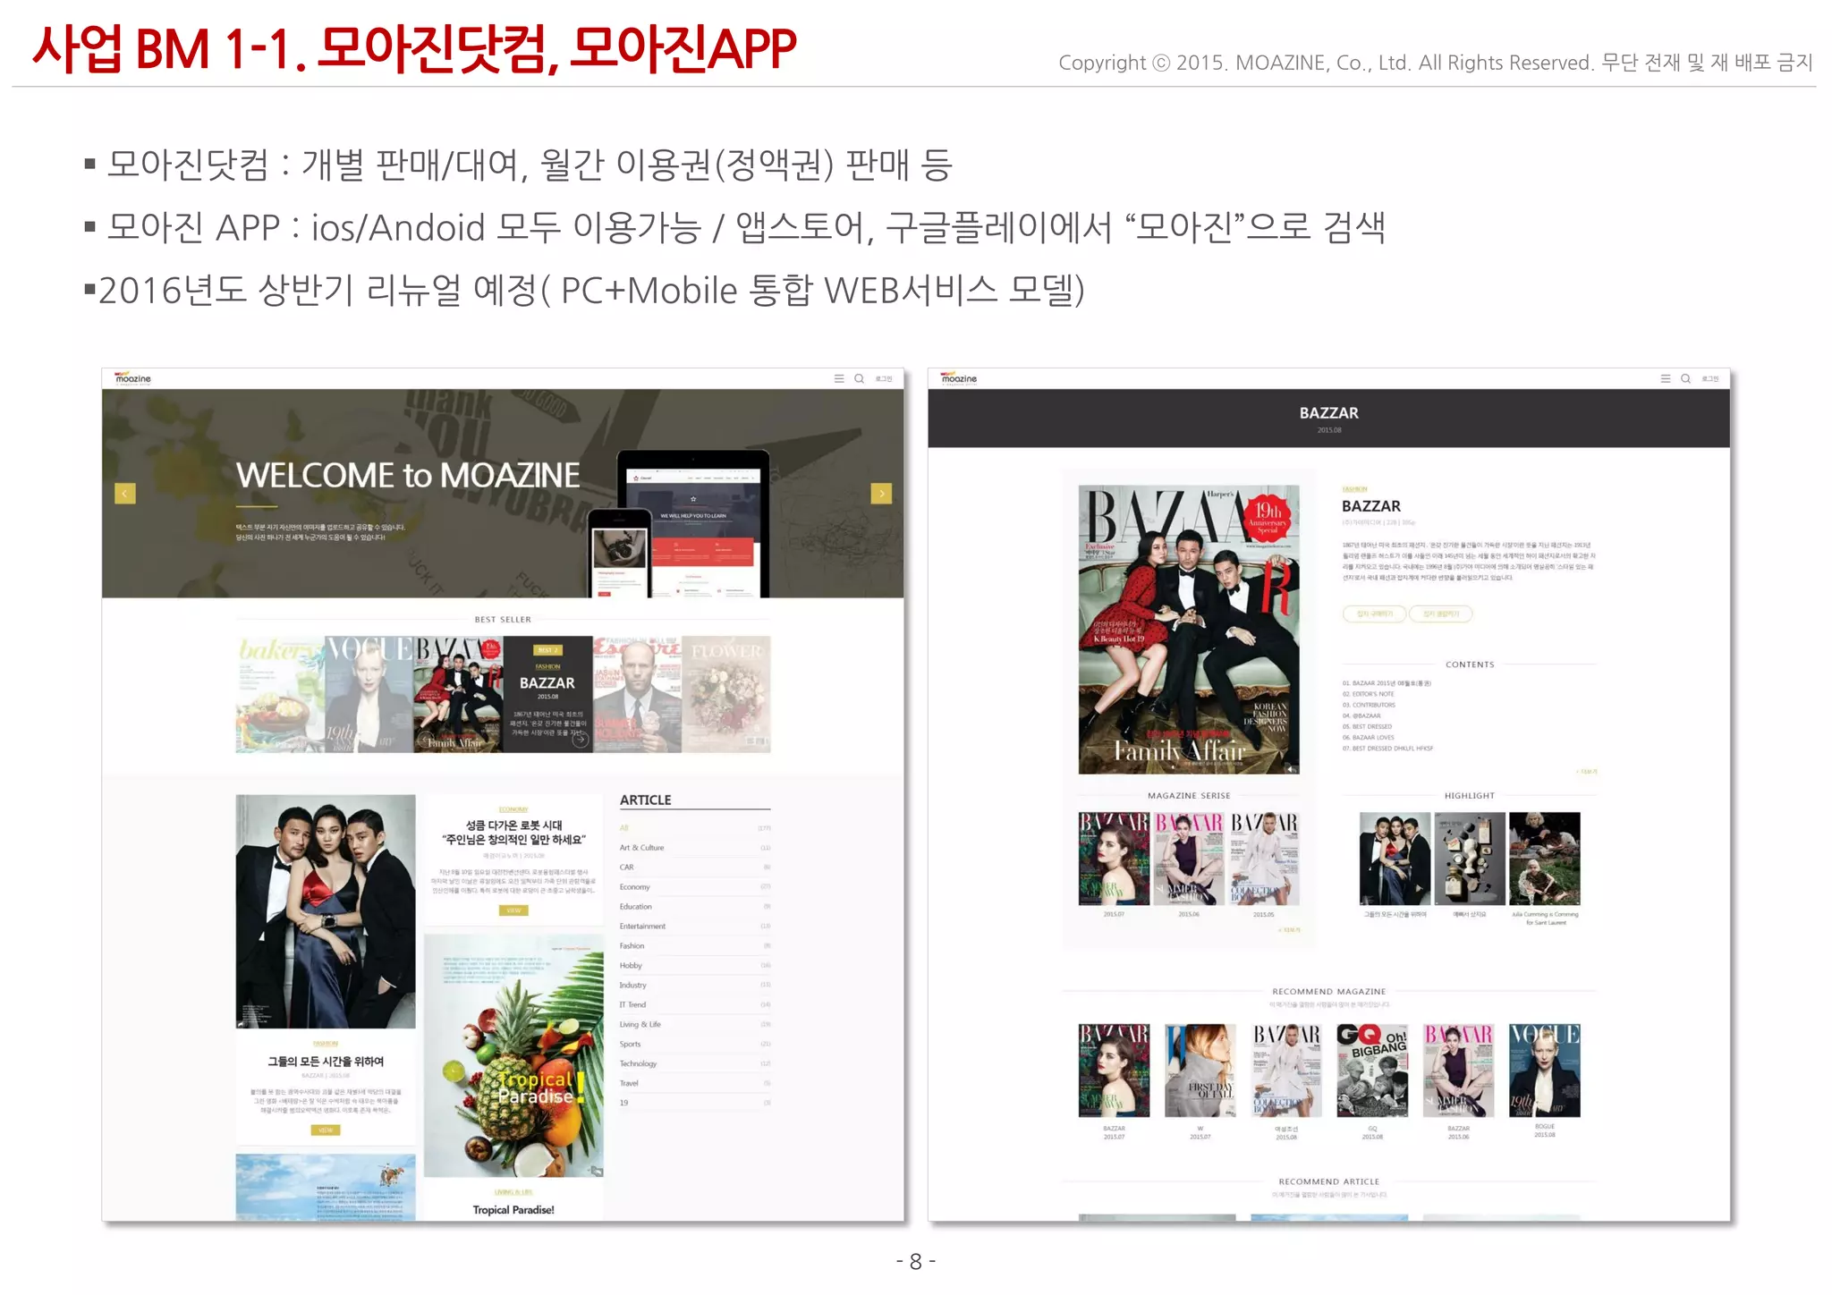1832x1295 pixels.
Task: Click more link below contents list
Action: [1587, 772]
